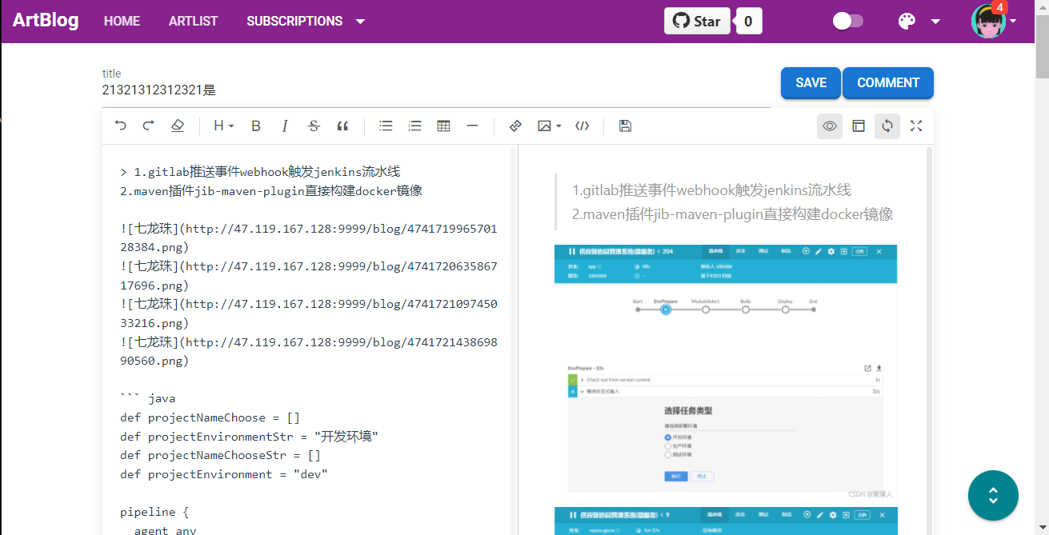Viewport: 1049px width, 535px height.
Task: Open insert image dropdown
Action: [x=549, y=126]
